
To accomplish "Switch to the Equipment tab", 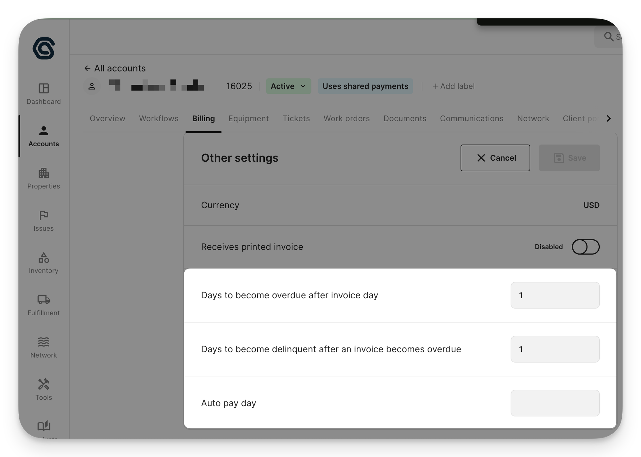I will [x=248, y=118].
